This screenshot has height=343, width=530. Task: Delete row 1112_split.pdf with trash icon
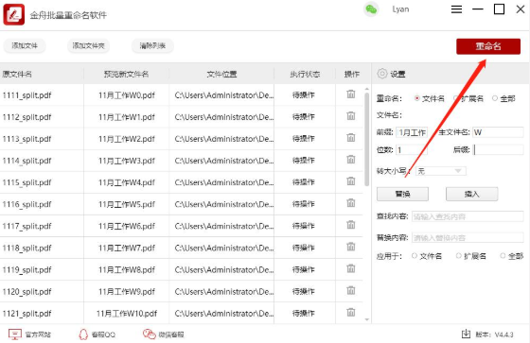pyautogui.click(x=351, y=116)
